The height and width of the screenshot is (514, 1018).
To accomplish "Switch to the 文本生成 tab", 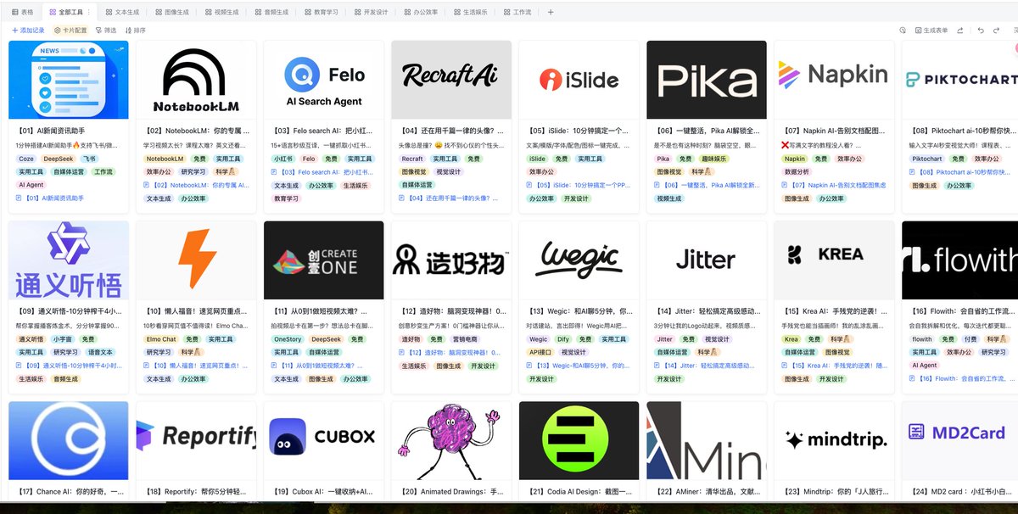I will pos(123,13).
